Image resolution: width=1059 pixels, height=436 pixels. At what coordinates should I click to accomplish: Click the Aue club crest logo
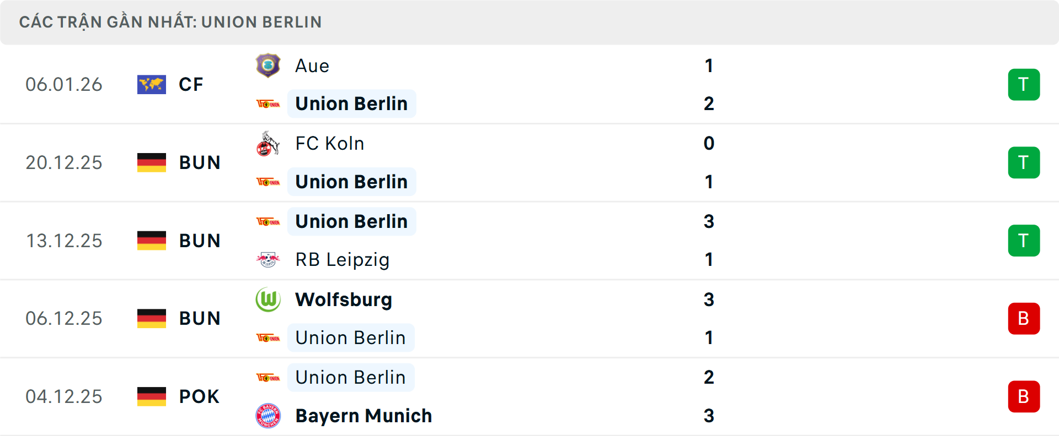(x=269, y=65)
